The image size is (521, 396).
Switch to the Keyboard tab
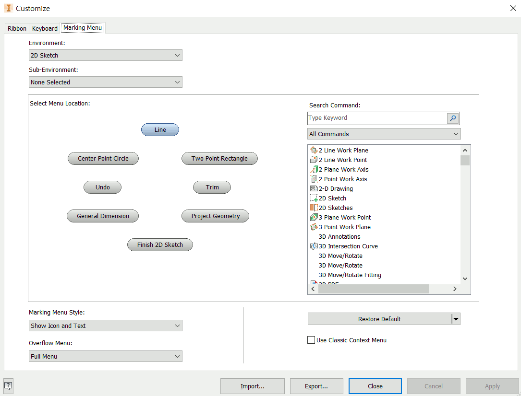click(45, 29)
